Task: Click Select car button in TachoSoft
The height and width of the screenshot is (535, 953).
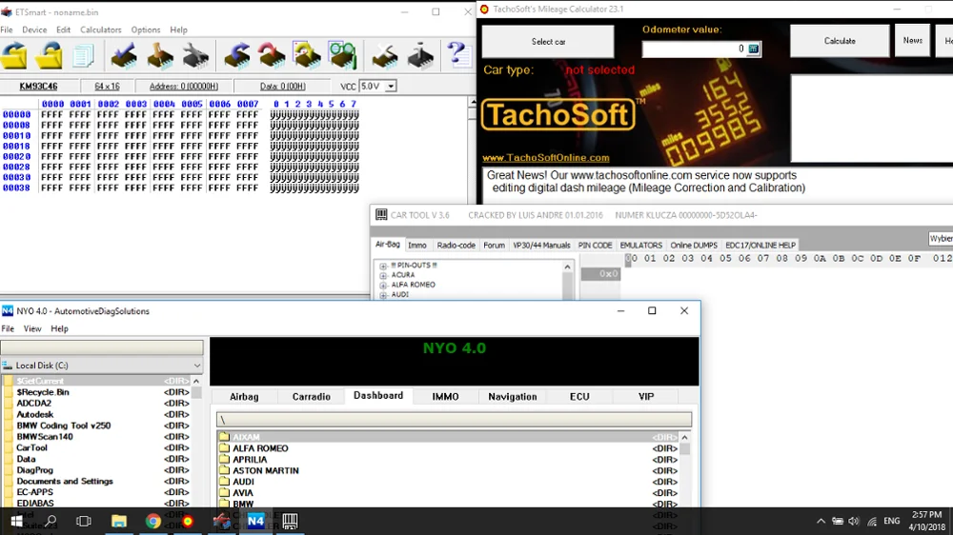Action: click(x=548, y=42)
